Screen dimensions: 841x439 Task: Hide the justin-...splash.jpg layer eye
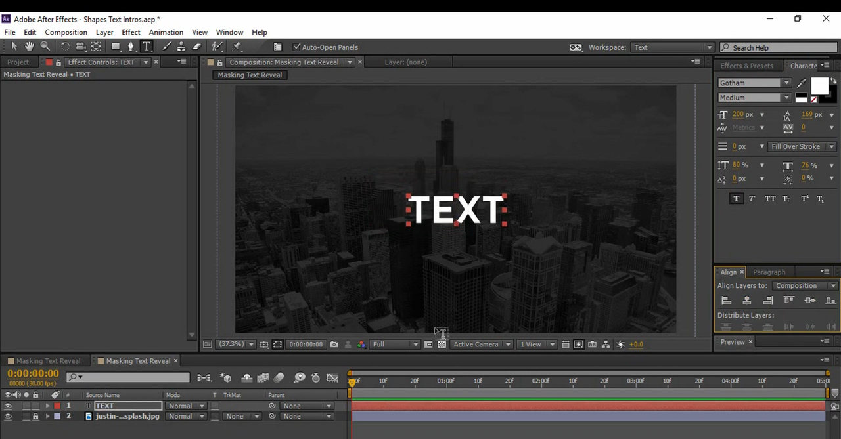[x=8, y=416]
